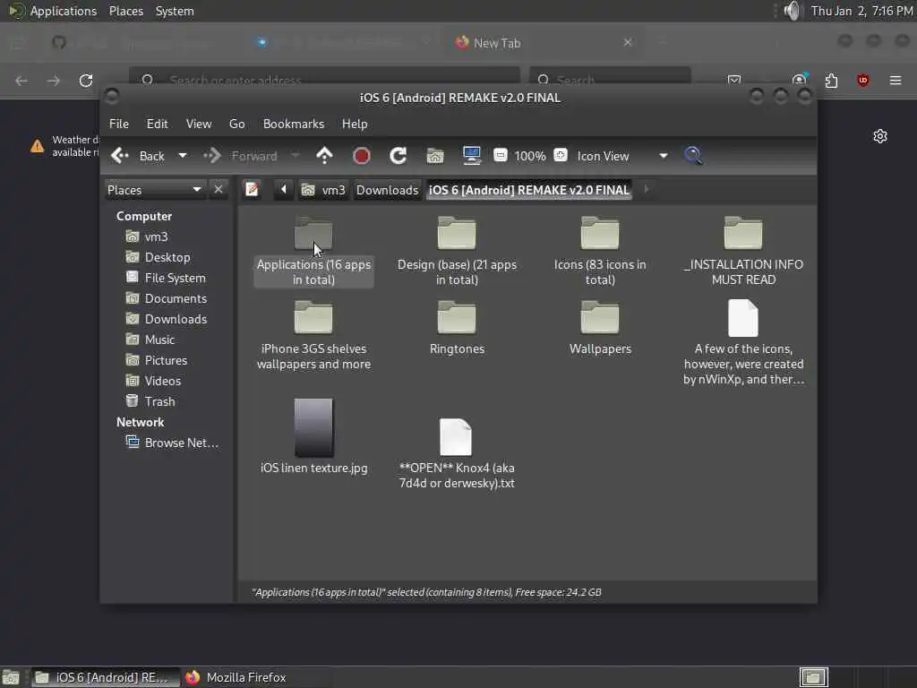
Task: Select the _INSTALLATION INFO MUST READ folder
Action: click(743, 252)
